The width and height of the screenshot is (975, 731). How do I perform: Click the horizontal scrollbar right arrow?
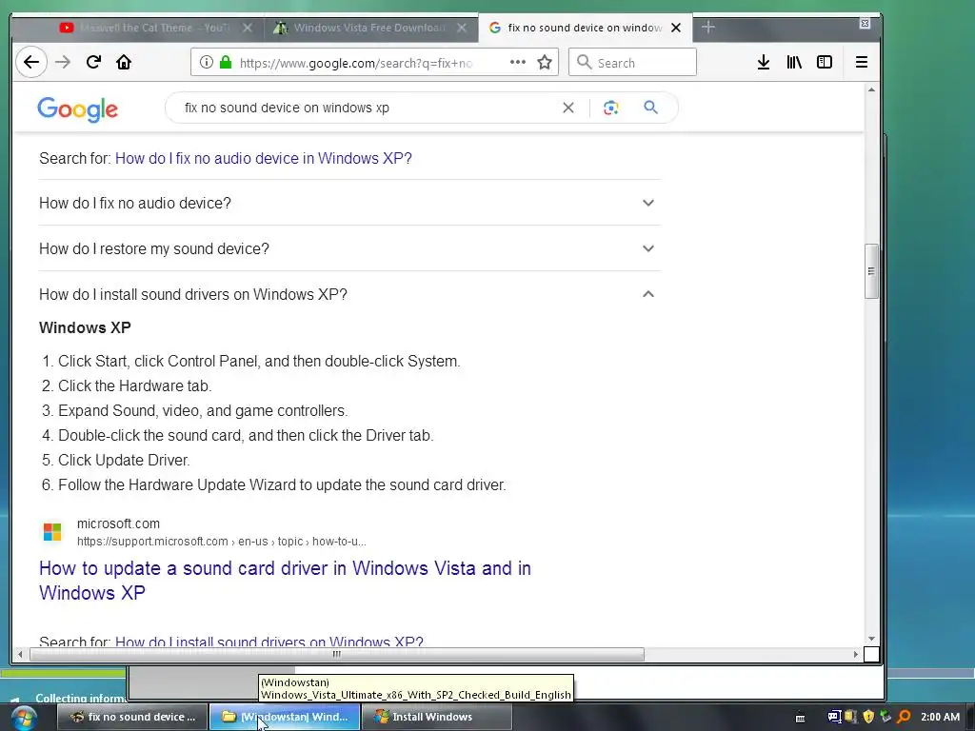pyautogui.click(x=856, y=654)
